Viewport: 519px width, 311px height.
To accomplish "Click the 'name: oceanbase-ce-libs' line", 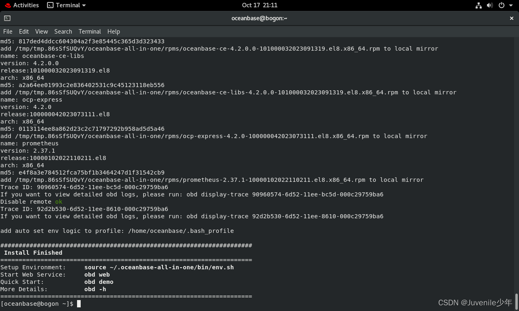I will point(42,56).
